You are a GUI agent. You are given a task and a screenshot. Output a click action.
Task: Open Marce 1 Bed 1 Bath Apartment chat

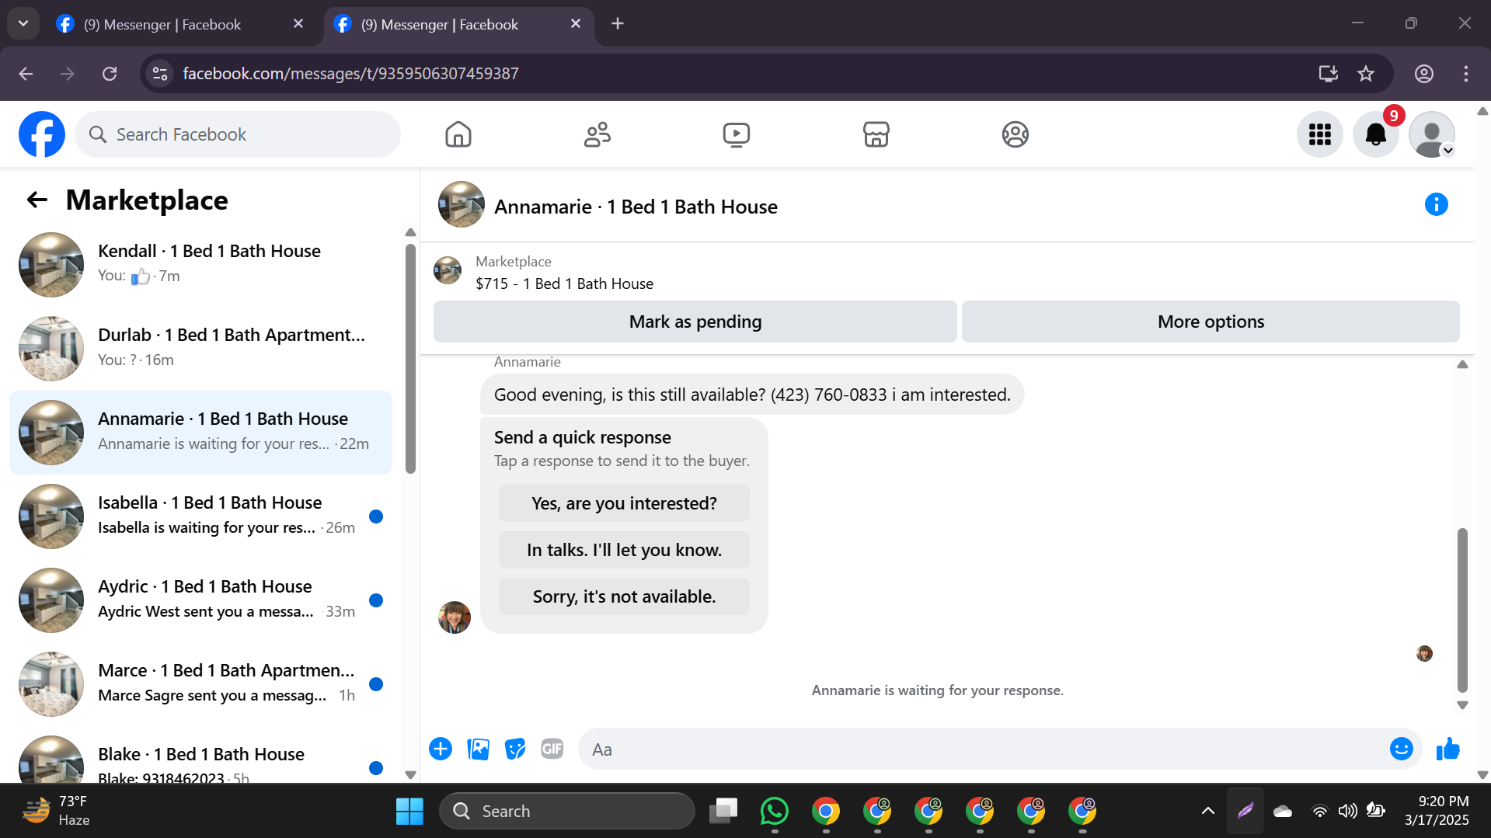click(x=200, y=684)
